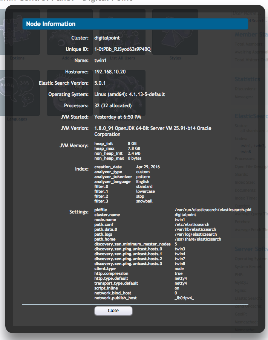Select heap_init value '8 GB'

coord(132,143)
